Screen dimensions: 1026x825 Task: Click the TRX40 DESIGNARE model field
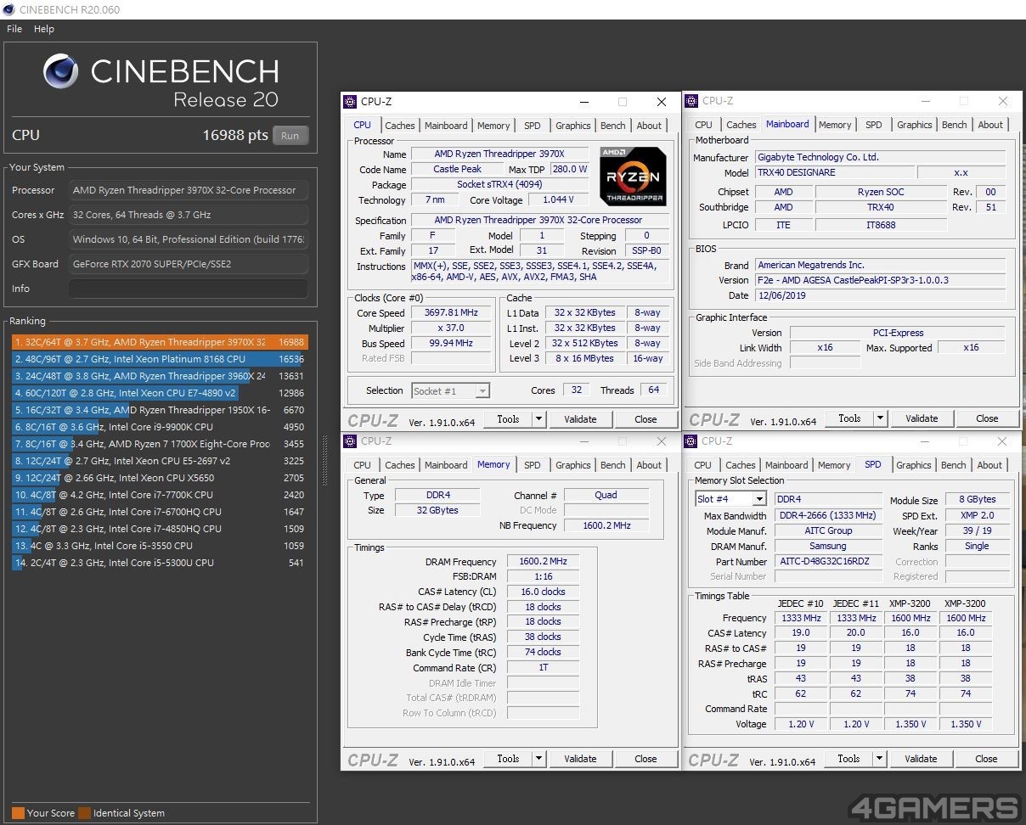(834, 172)
